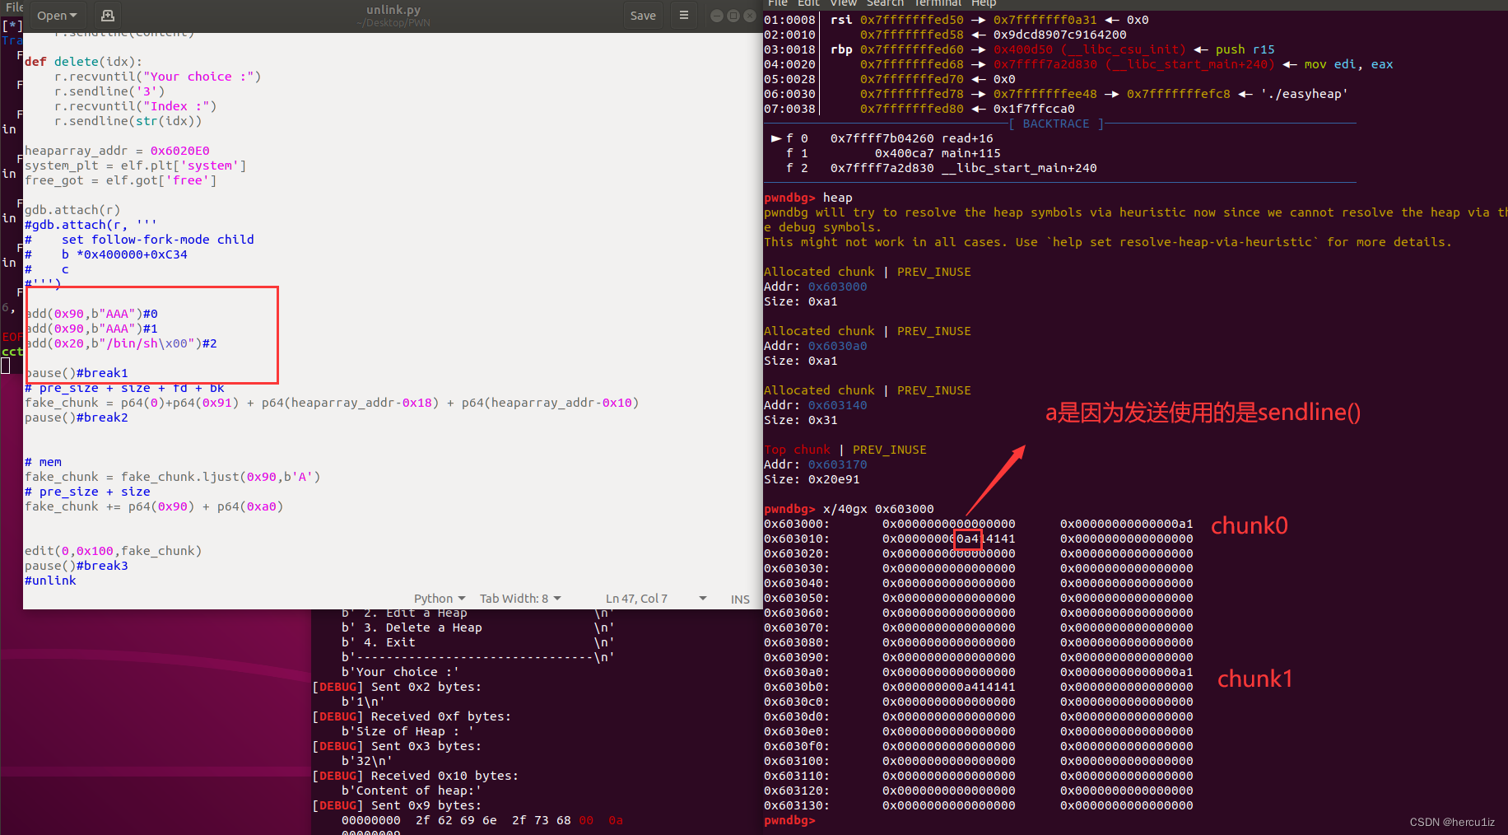Click the 'def delete(idx):' line
Image resolution: width=1508 pixels, height=835 pixels.
83,62
